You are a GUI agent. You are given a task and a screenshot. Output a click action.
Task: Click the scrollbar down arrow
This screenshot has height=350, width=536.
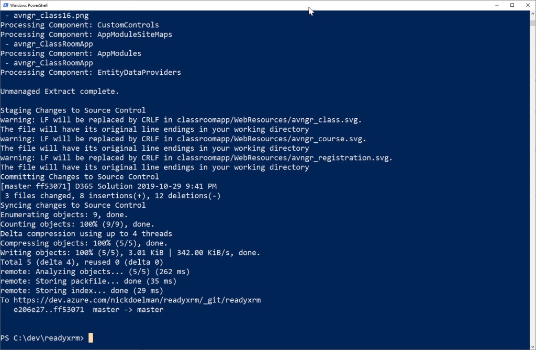click(x=531, y=346)
